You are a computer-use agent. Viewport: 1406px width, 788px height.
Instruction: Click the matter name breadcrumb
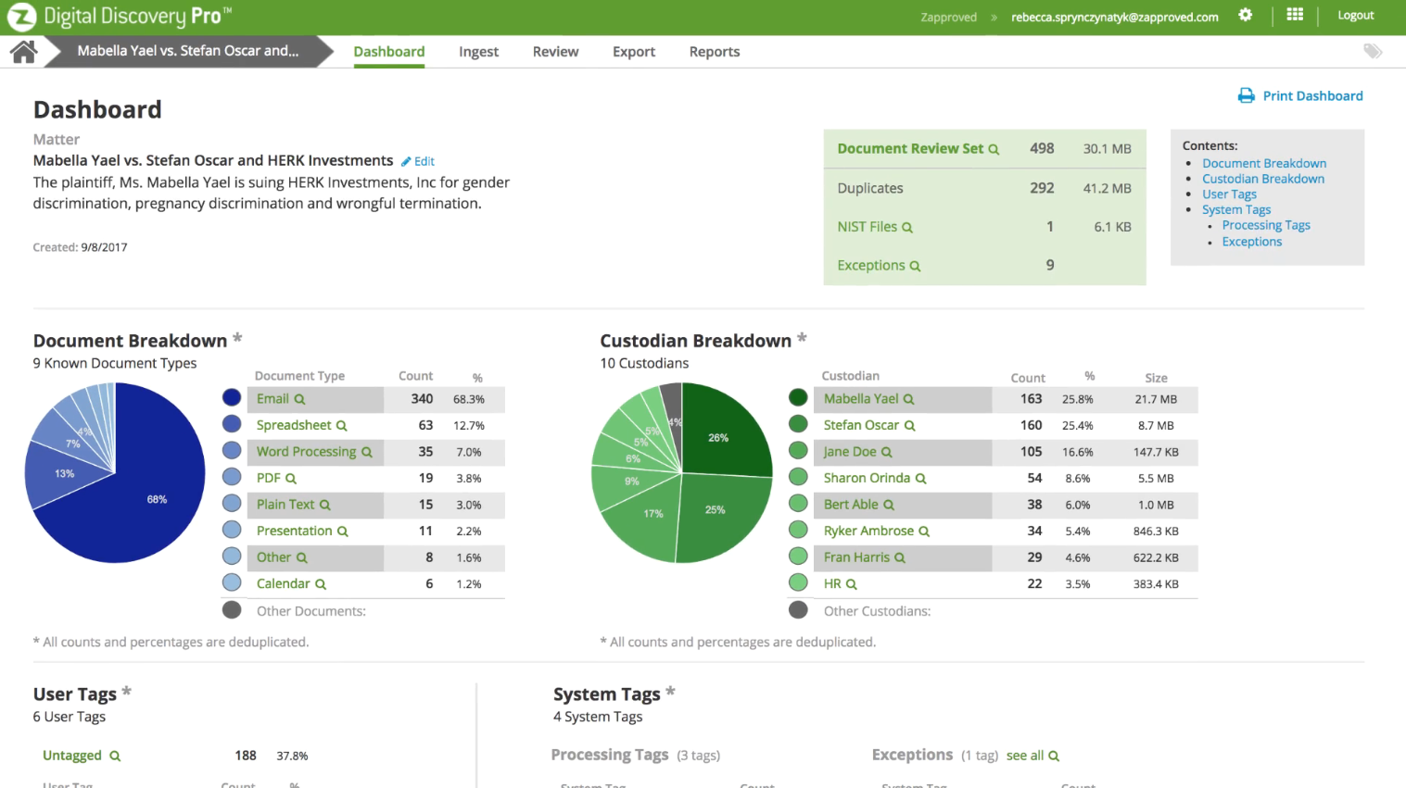point(187,51)
